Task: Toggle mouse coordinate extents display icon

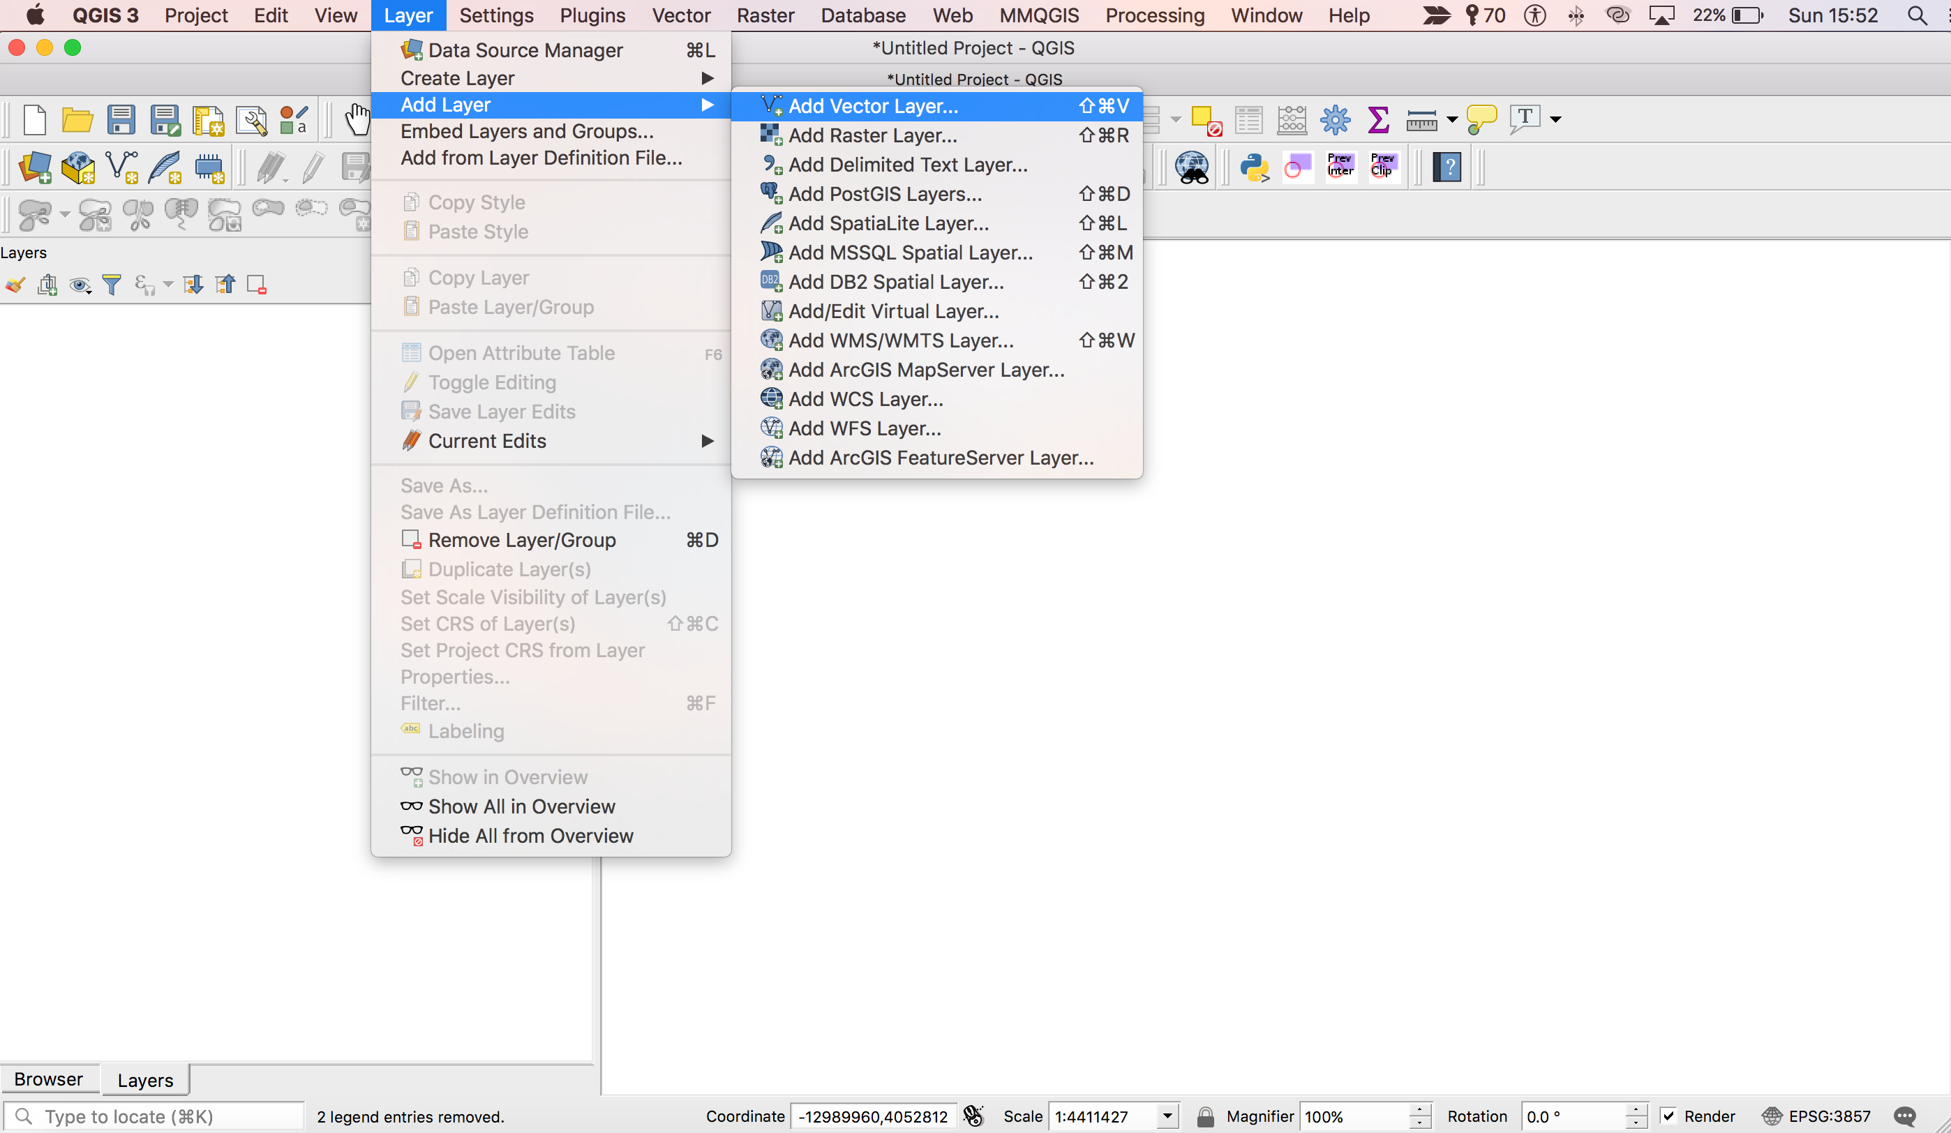Action: pyautogui.click(x=973, y=1116)
